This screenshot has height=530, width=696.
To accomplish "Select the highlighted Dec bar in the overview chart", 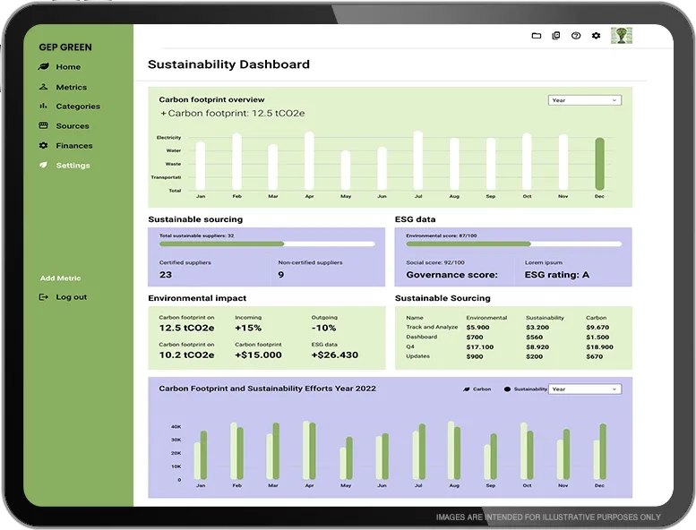I will click(599, 163).
